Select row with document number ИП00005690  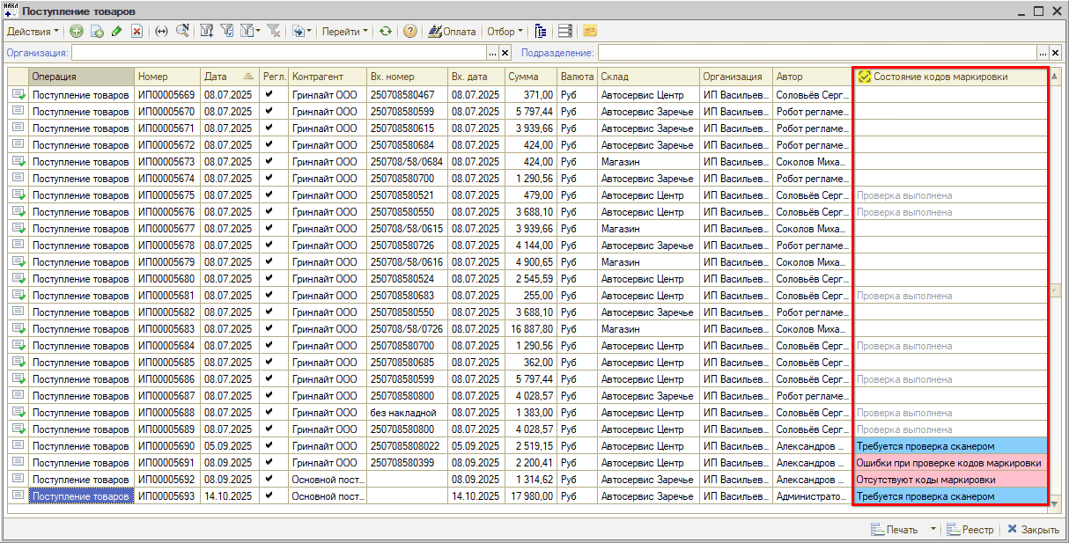click(x=166, y=446)
